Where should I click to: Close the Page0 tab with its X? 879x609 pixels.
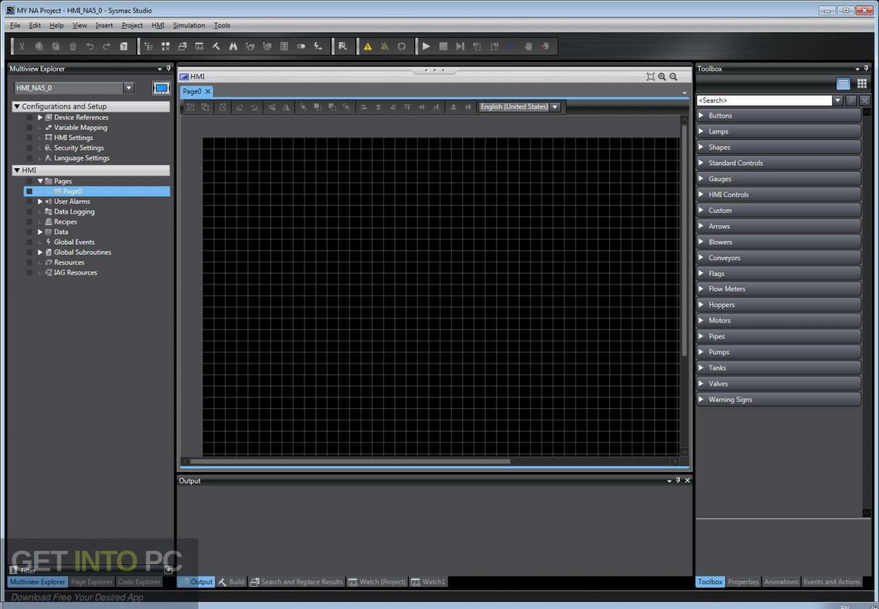click(207, 91)
